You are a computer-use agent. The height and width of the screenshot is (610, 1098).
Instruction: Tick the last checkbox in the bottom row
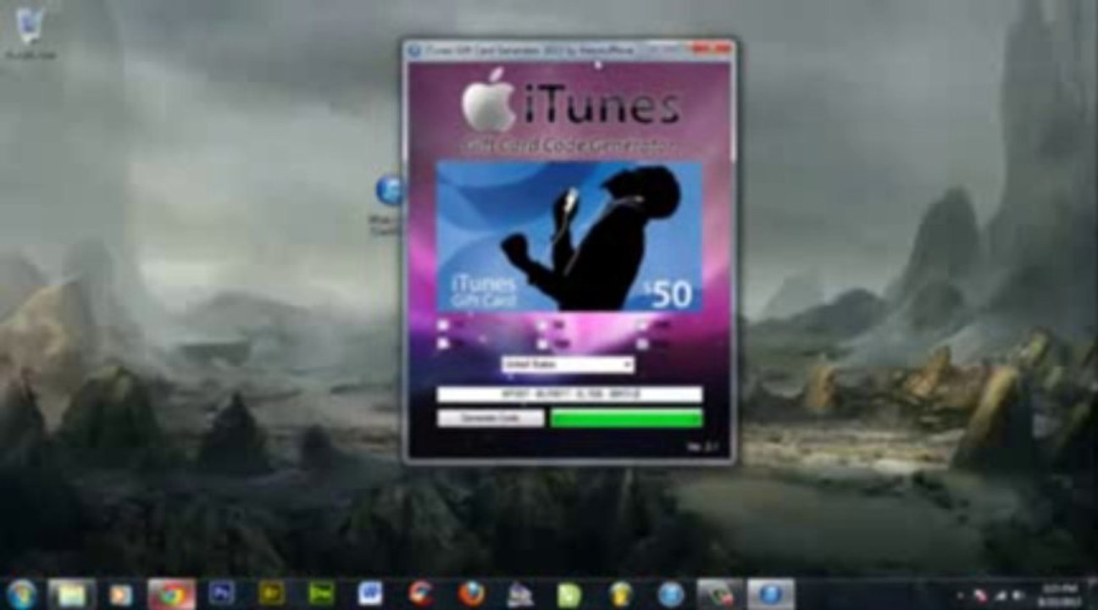coord(641,344)
